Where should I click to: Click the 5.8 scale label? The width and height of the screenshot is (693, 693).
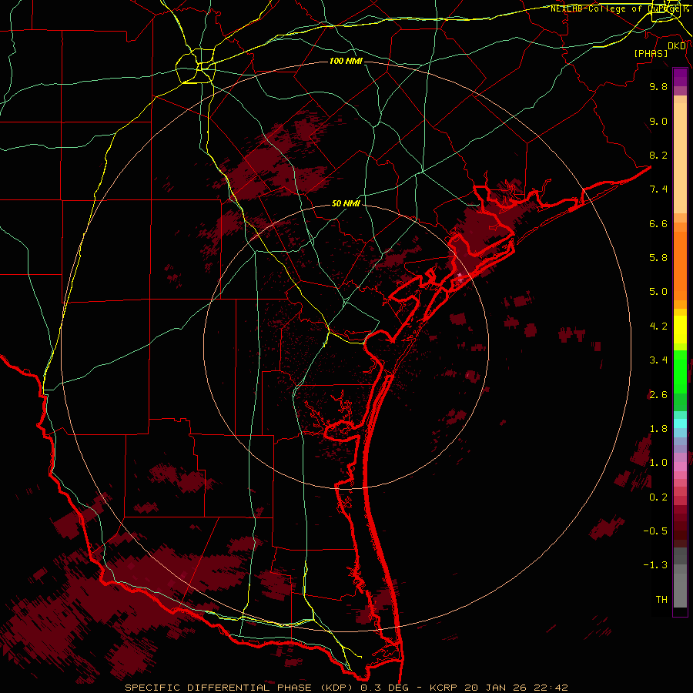(x=658, y=258)
